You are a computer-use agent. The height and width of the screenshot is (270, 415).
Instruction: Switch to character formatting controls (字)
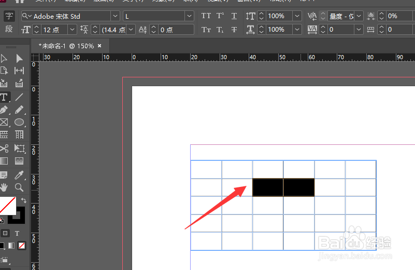9,16
